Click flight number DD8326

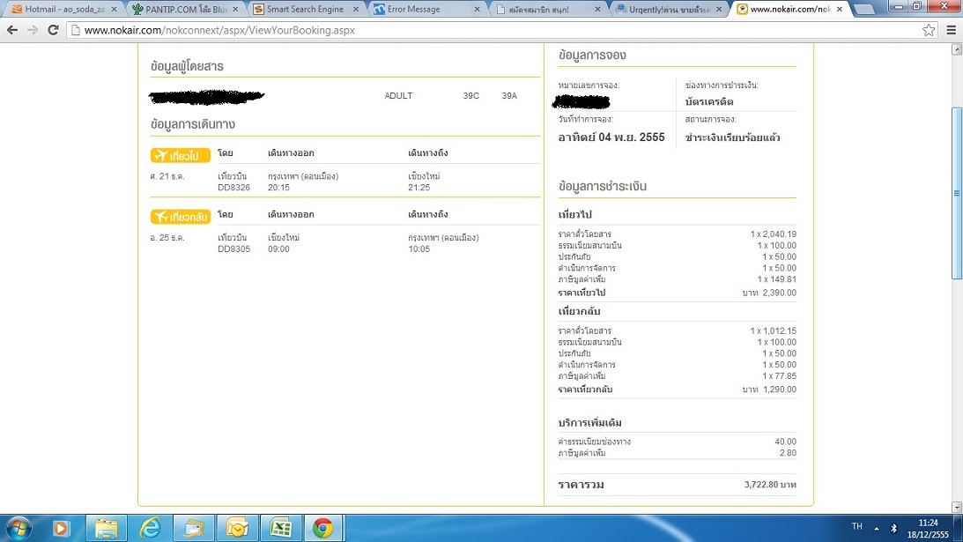click(234, 188)
